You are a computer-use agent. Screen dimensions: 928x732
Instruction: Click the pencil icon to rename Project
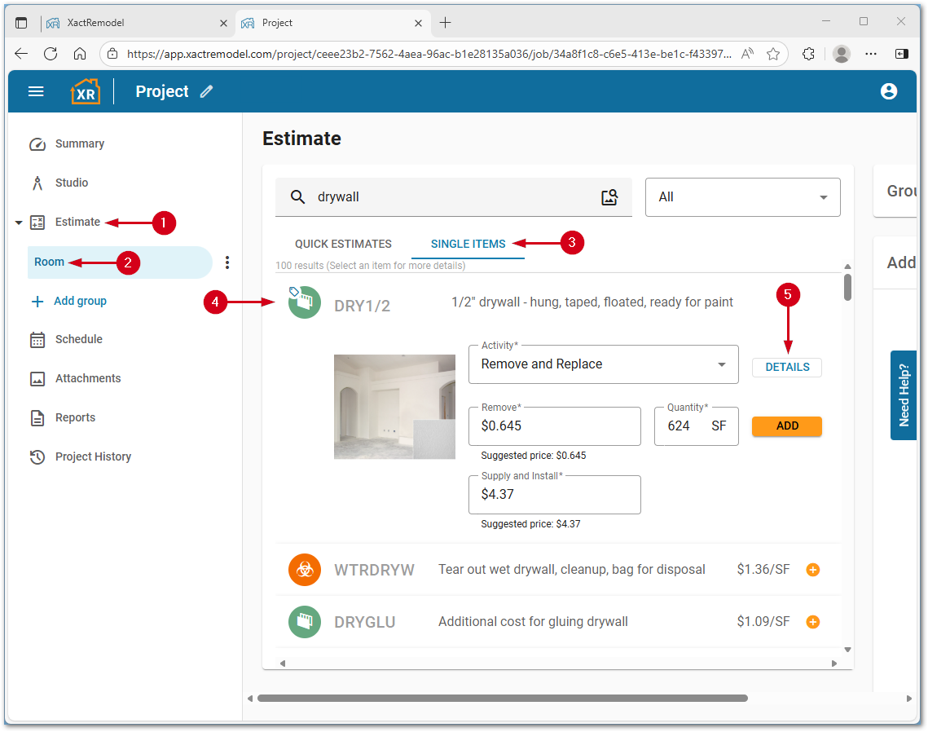point(207,92)
